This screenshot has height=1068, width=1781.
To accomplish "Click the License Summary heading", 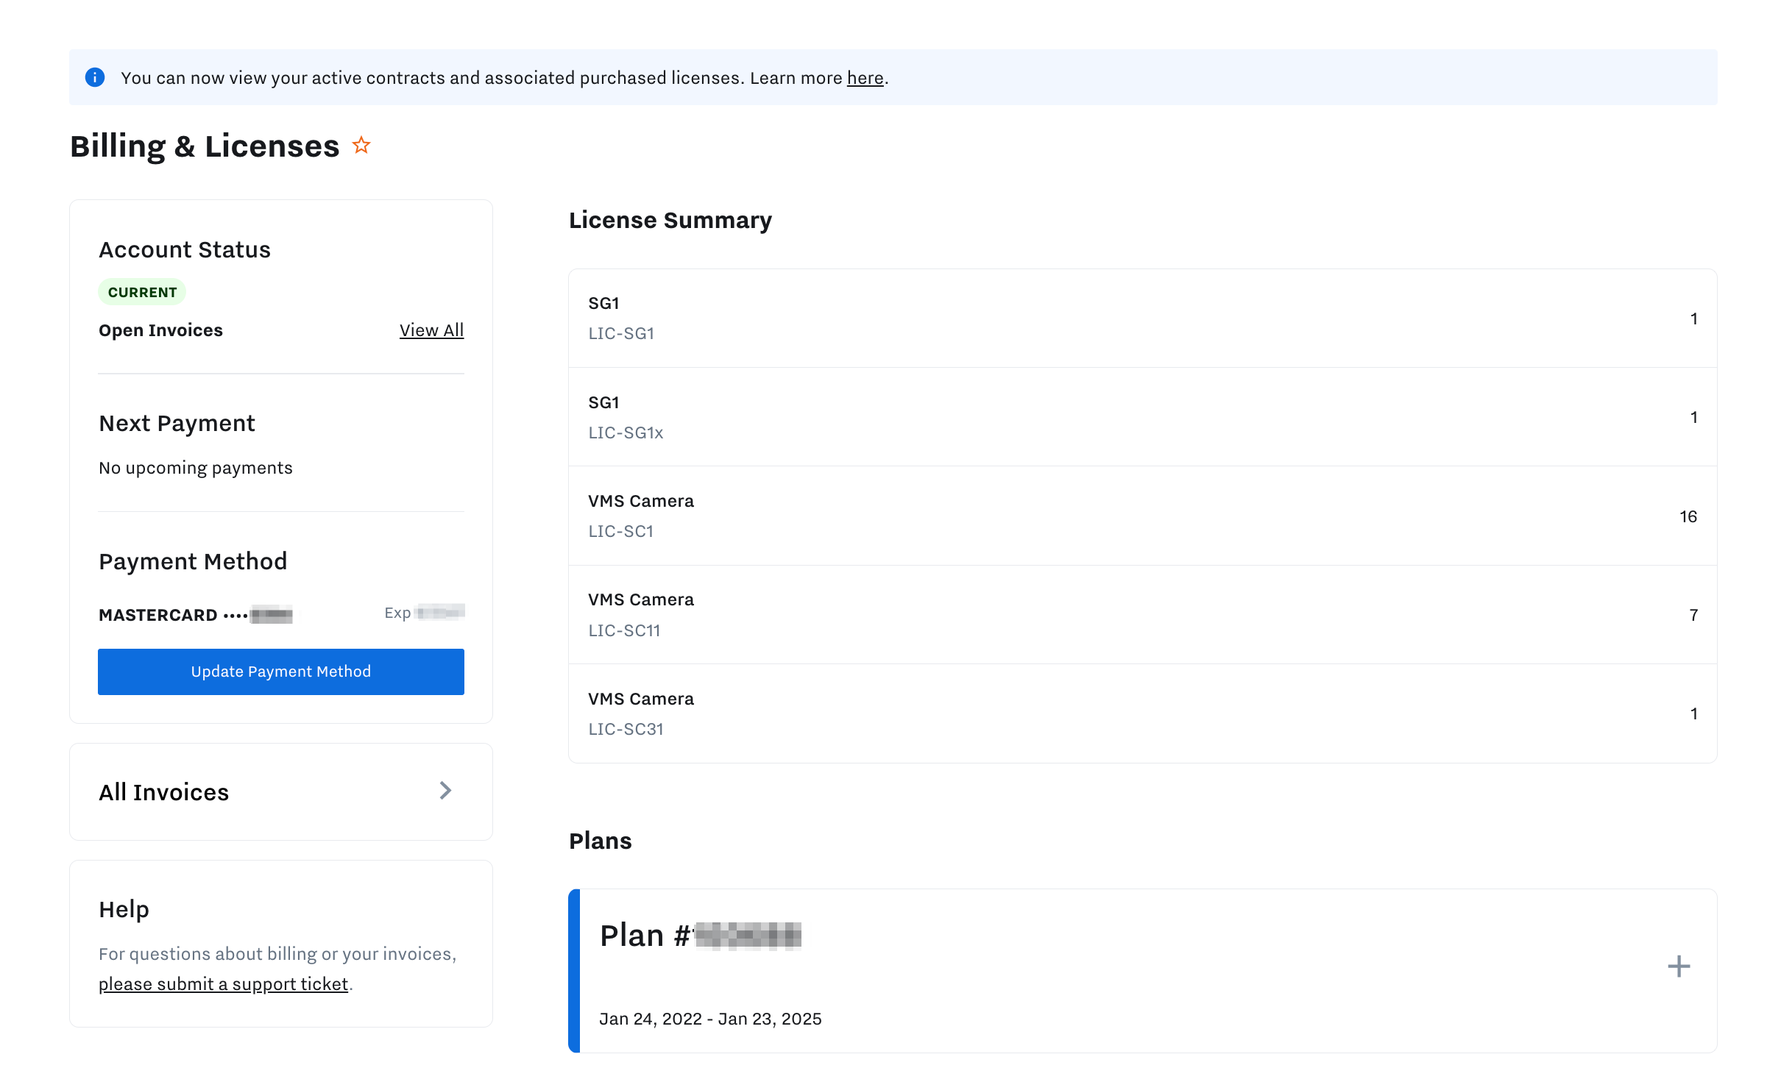I will click(670, 220).
